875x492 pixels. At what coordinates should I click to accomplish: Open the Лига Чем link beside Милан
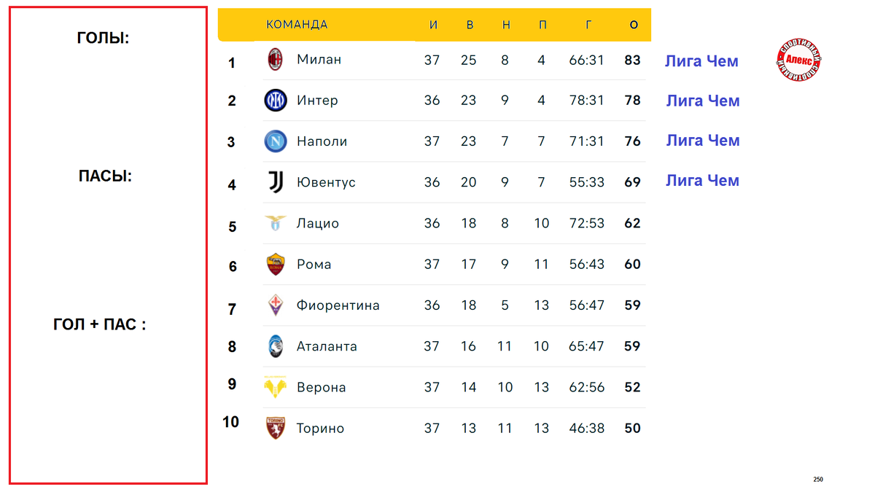[x=701, y=61]
